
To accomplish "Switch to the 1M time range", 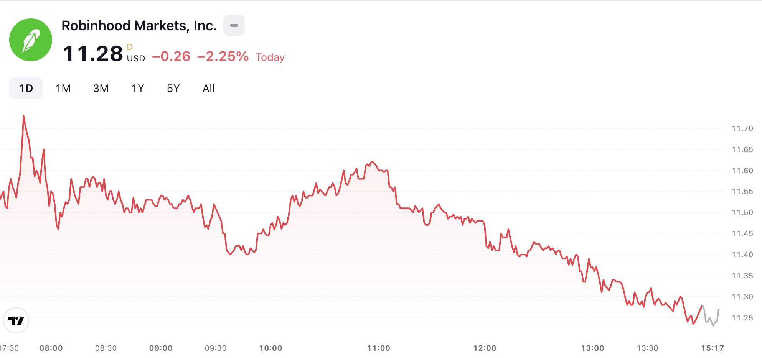I will [x=63, y=89].
